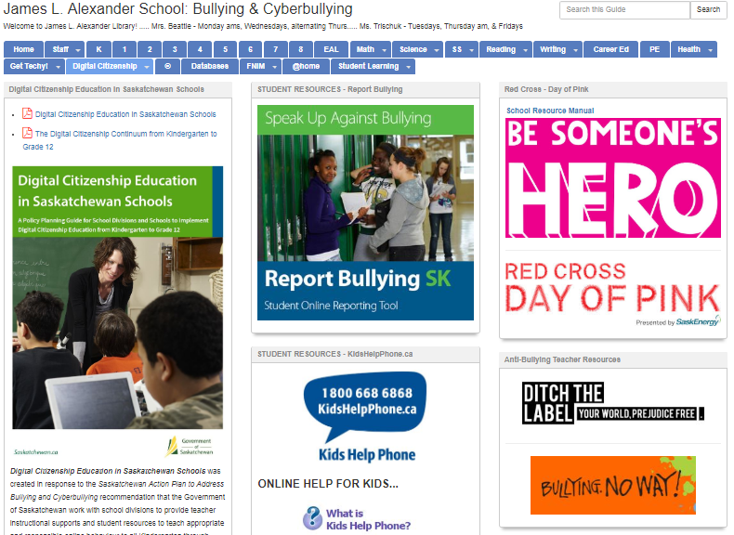Open the PE tab
Viewport: 734px width, 535px height.
(x=654, y=49)
